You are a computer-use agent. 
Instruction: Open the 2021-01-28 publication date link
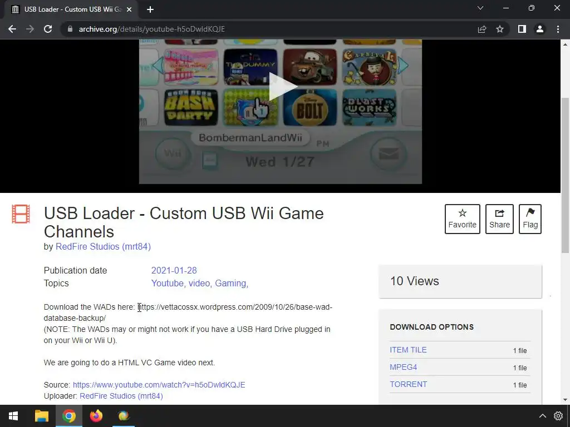pos(174,271)
